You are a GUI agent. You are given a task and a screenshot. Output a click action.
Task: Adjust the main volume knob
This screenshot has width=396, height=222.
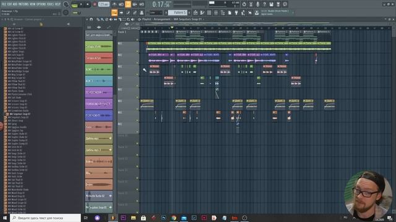click(66, 4)
